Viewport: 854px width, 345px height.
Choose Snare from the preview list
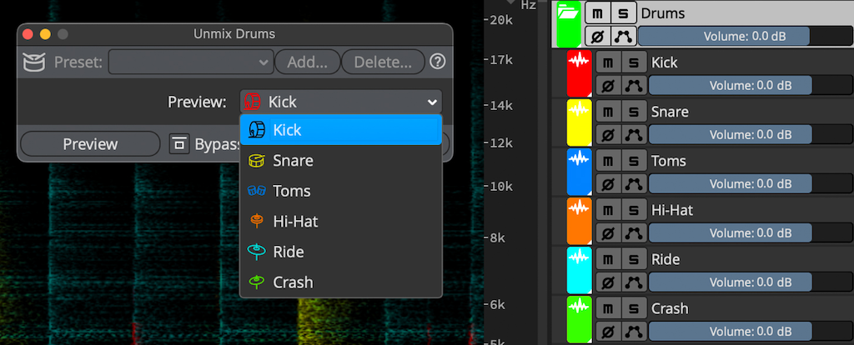coord(341,161)
